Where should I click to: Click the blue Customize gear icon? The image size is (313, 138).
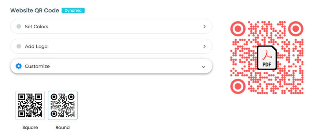tap(19, 66)
